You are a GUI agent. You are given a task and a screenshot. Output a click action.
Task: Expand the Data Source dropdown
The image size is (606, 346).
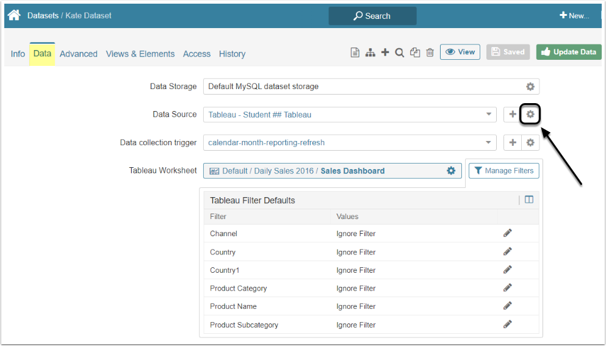489,114
